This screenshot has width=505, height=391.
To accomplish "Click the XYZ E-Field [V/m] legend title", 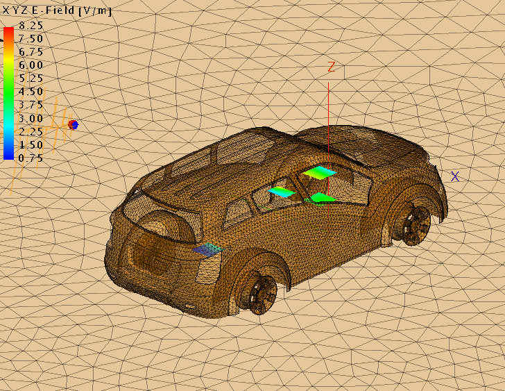I will pos(57,10).
